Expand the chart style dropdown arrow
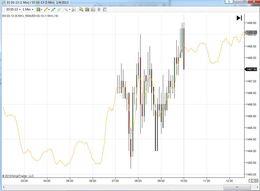 (42, 10)
